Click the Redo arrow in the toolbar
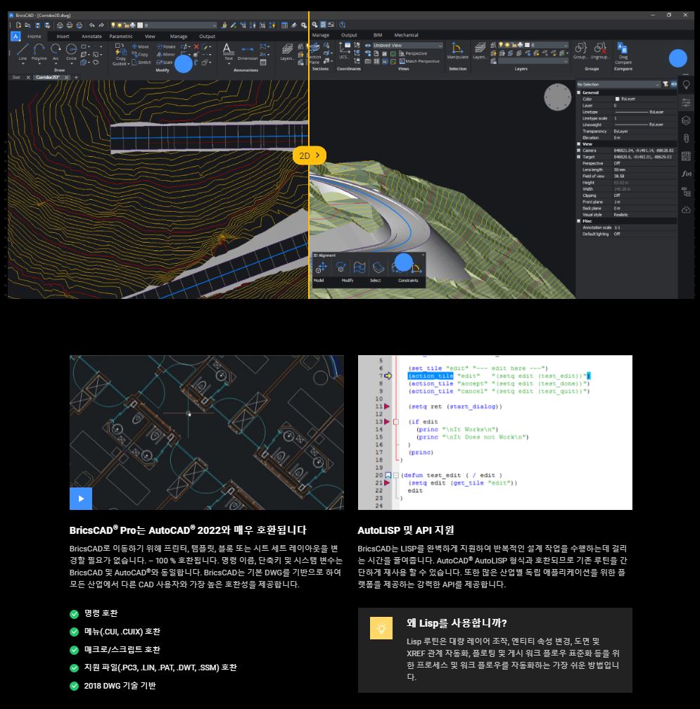The width and height of the screenshot is (700, 709). pyautogui.click(x=101, y=25)
